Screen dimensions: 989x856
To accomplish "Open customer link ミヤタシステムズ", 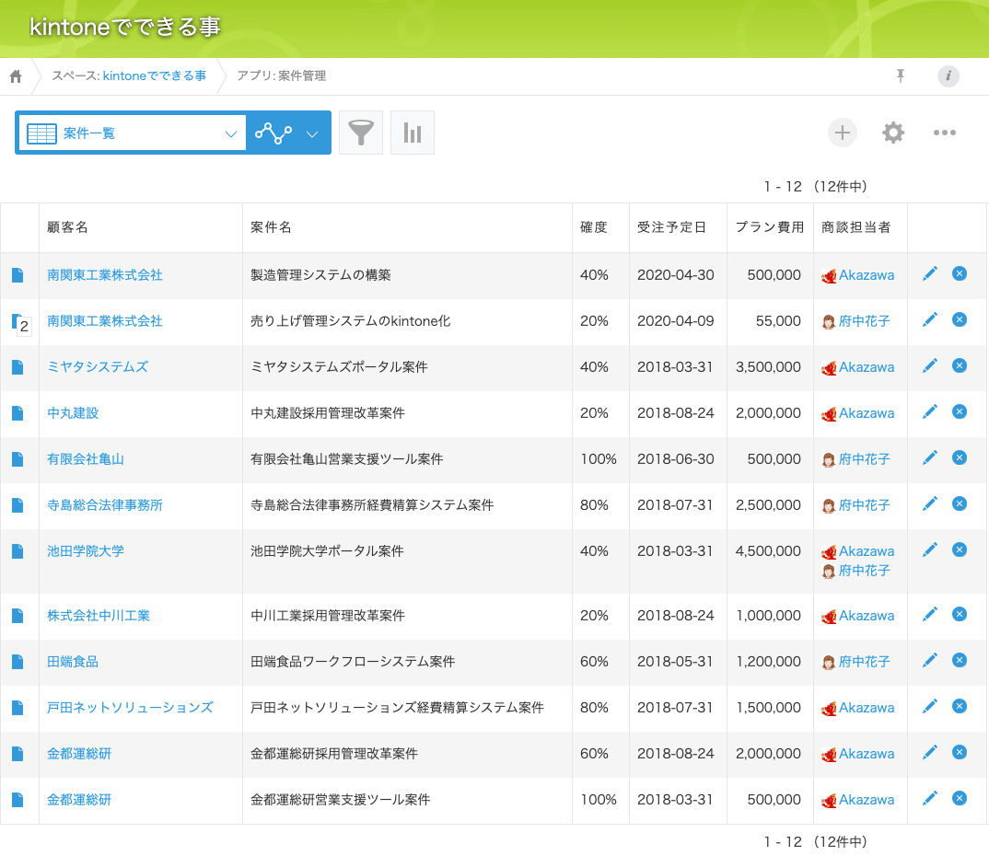I will point(98,367).
